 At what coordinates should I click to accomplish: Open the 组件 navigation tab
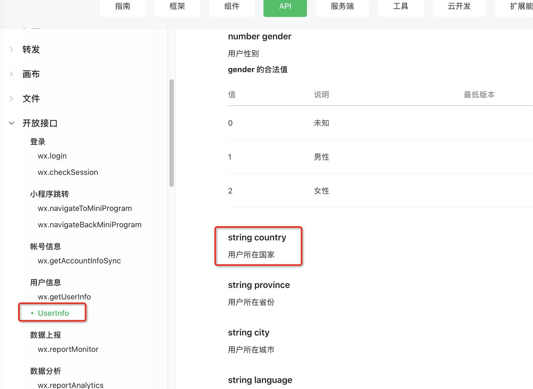(232, 7)
